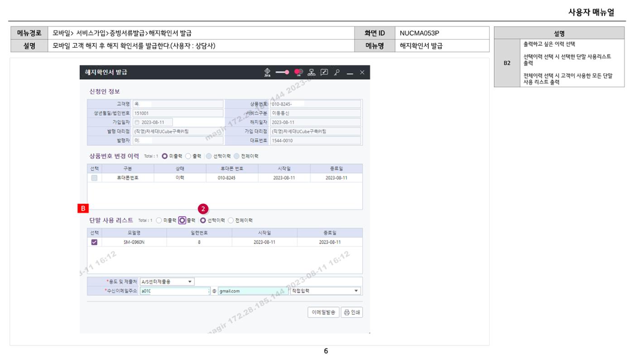Adjust the white slider with pink knob

(x=283, y=72)
